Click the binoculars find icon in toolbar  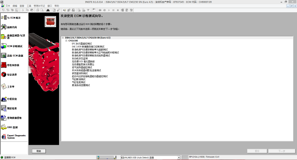coord(48,10)
